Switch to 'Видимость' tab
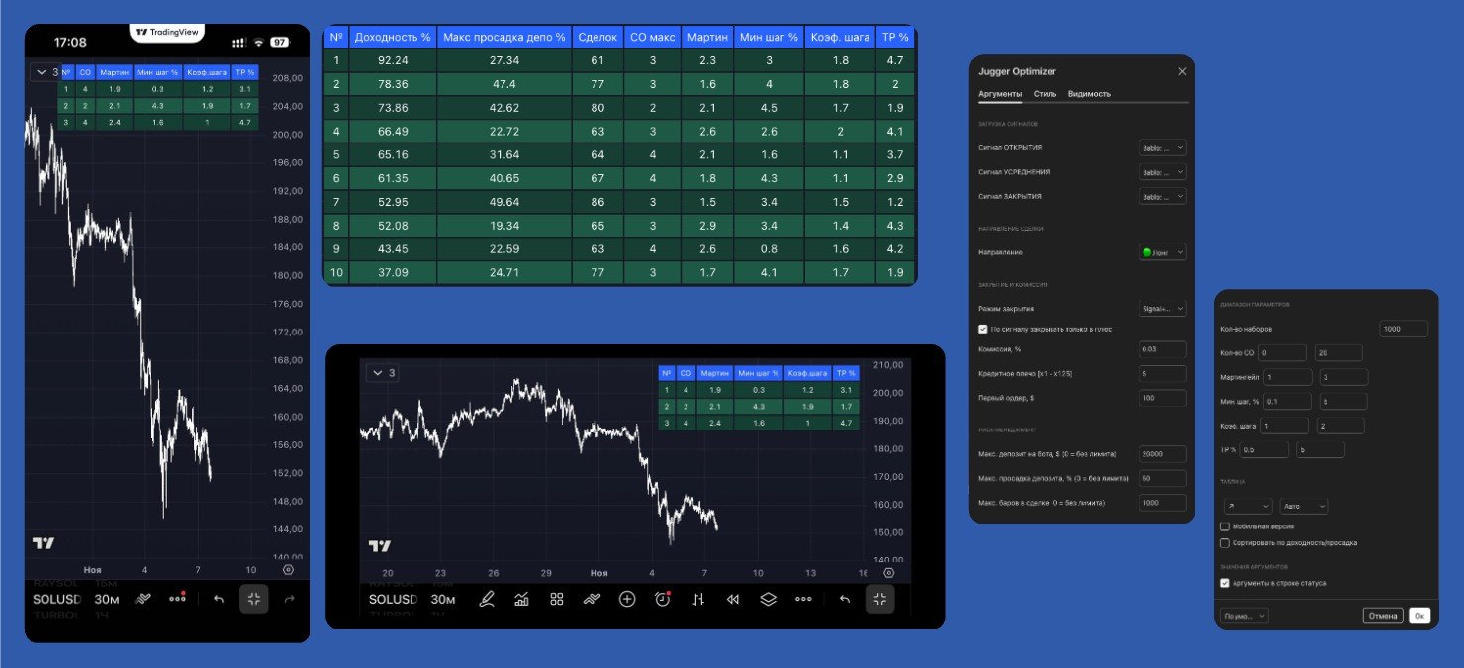Image resolution: width=1464 pixels, height=668 pixels. tap(1089, 94)
